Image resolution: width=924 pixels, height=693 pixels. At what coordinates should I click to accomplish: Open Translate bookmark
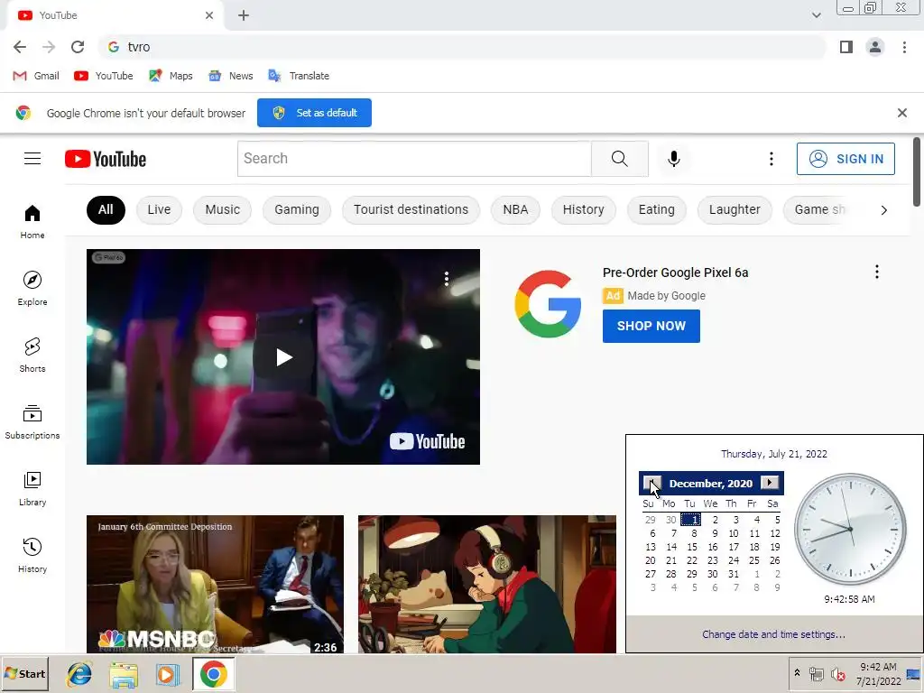tap(299, 76)
